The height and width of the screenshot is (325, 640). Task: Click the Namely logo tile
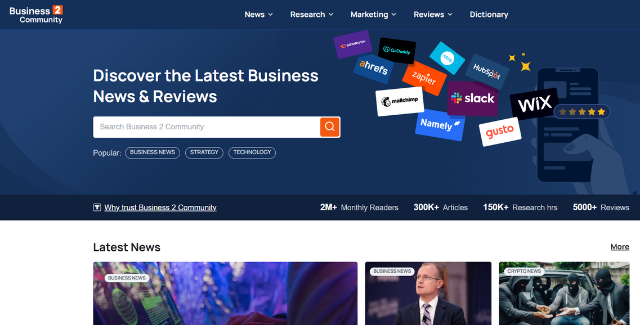coord(440,124)
